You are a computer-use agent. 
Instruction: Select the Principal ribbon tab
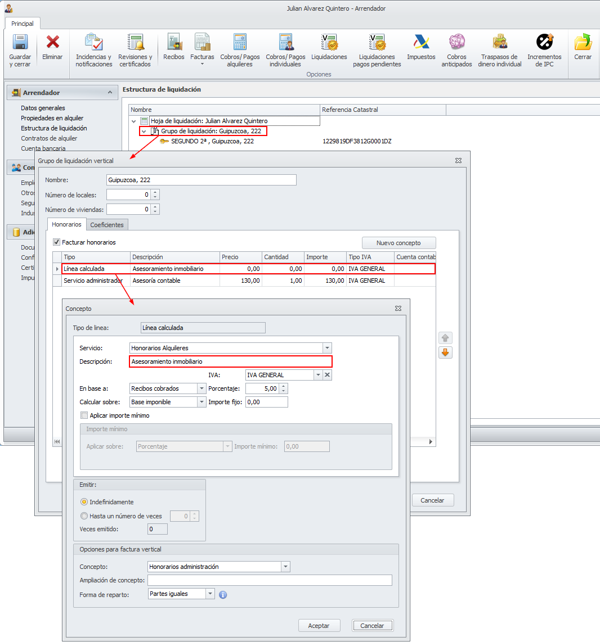[x=23, y=24]
